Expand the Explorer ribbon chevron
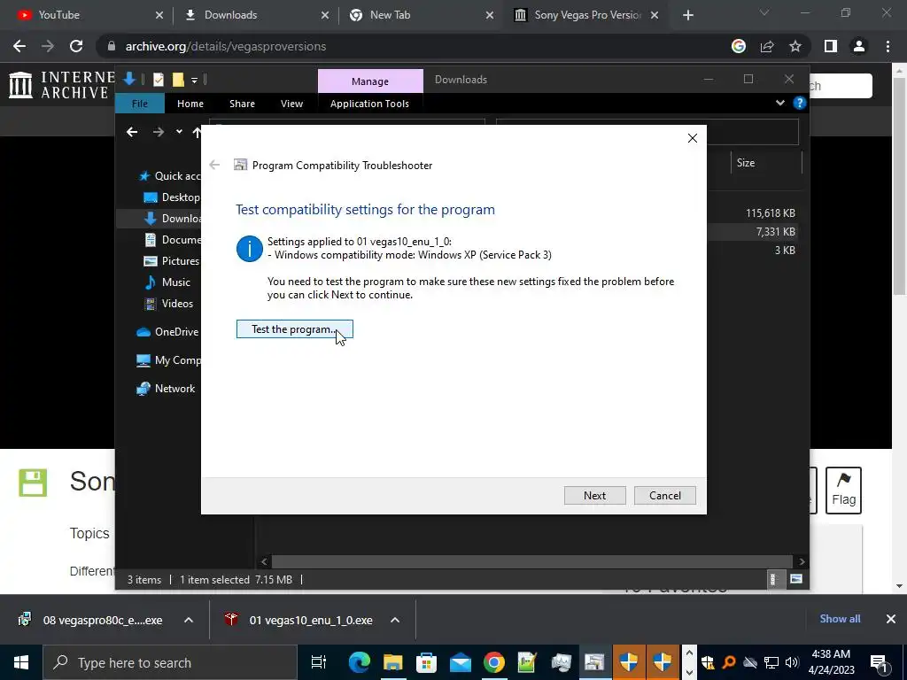This screenshot has height=680, width=907. pyautogui.click(x=779, y=103)
